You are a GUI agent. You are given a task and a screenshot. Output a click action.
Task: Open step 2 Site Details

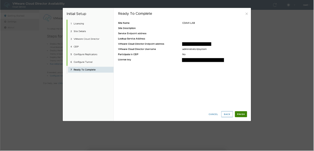[80, 31]
